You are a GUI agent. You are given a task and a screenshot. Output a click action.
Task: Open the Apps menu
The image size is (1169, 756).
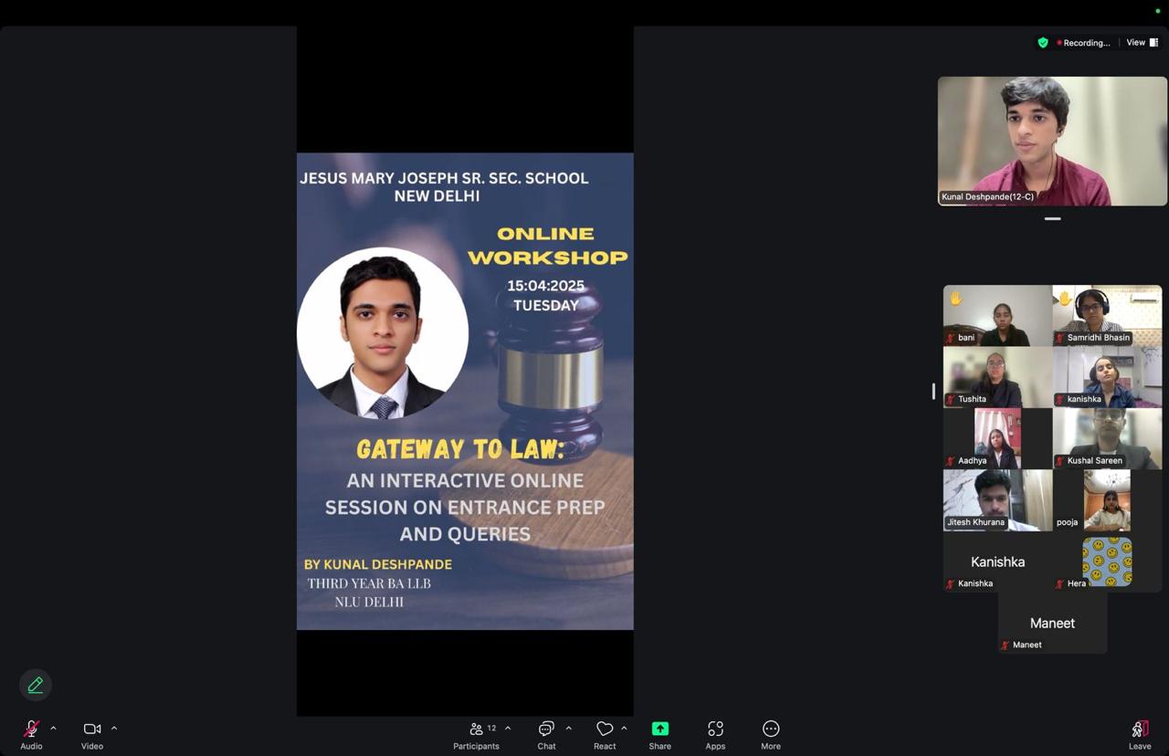715,730
